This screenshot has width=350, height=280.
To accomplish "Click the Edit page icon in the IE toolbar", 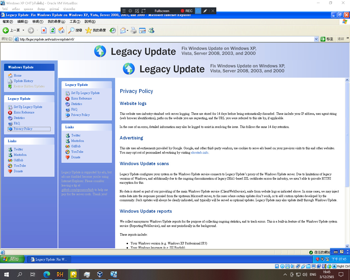I will pos(142,30).
